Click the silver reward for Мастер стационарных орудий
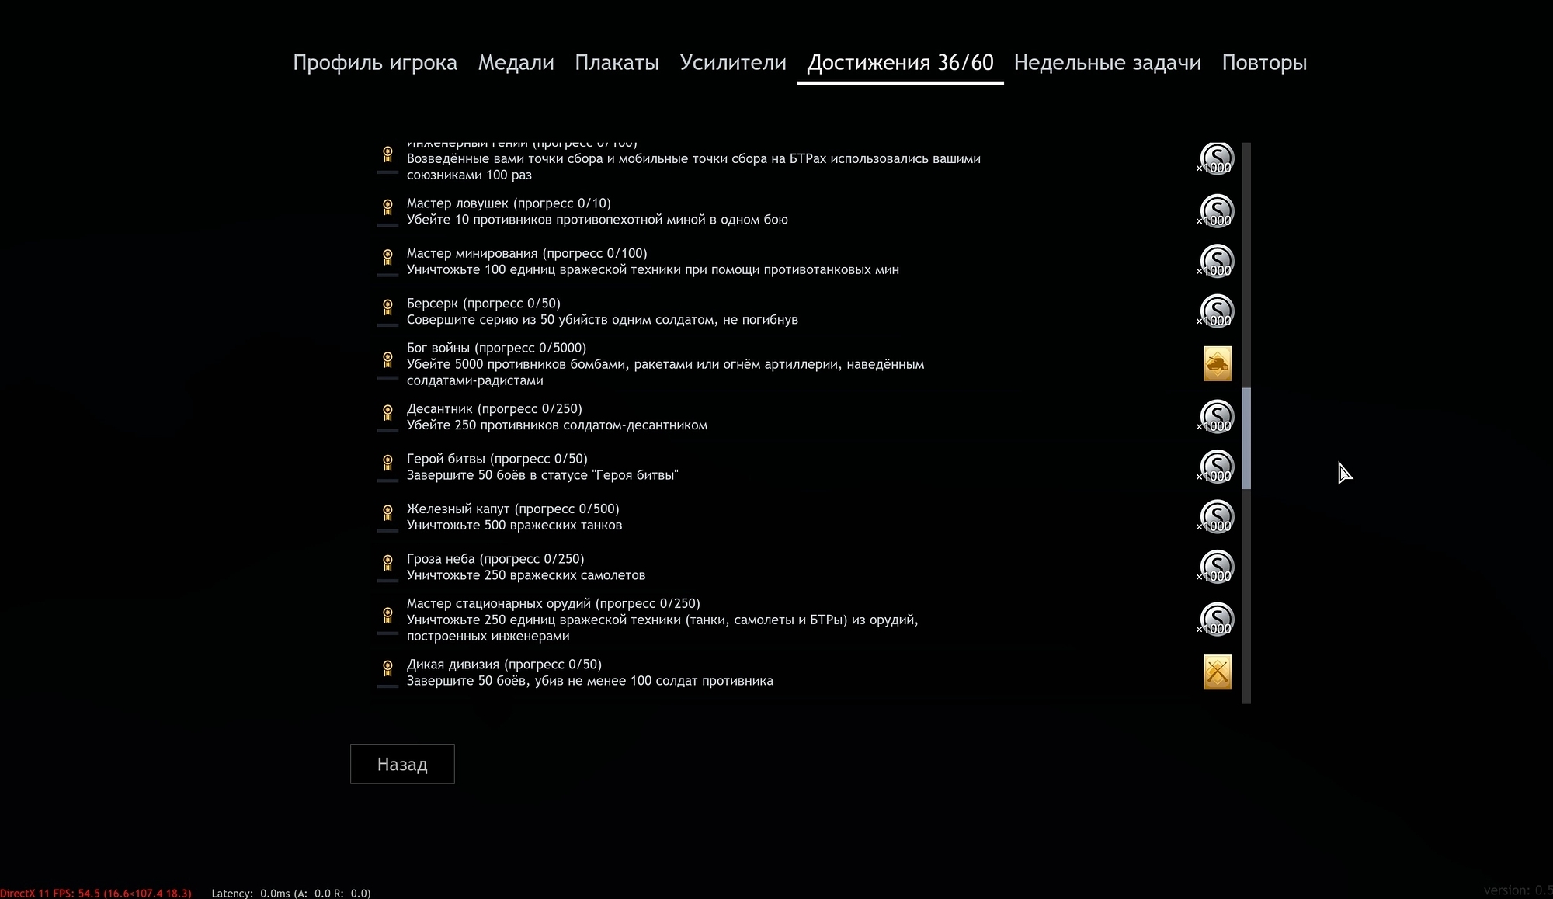 (1216, 620)
